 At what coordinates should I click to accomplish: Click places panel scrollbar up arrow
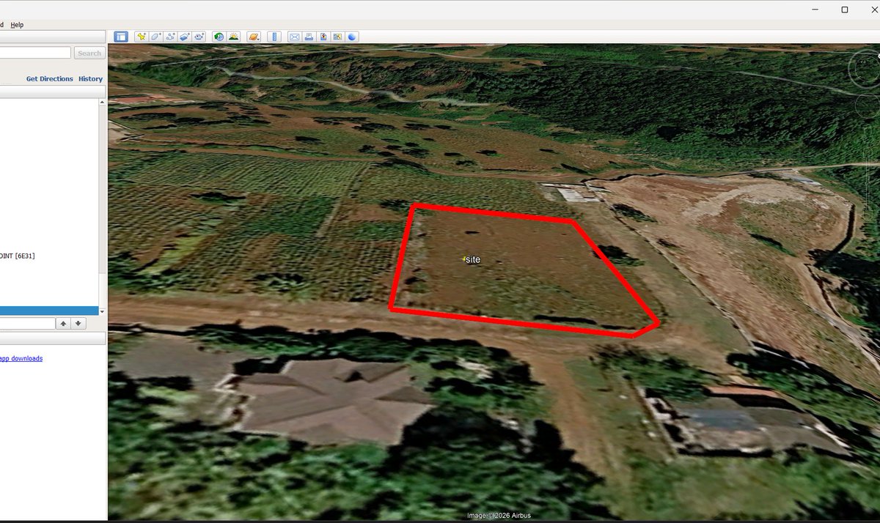pos(103,103)
